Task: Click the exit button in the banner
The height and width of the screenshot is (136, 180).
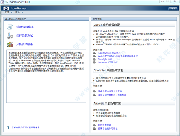Action: (x=173, y=8)
